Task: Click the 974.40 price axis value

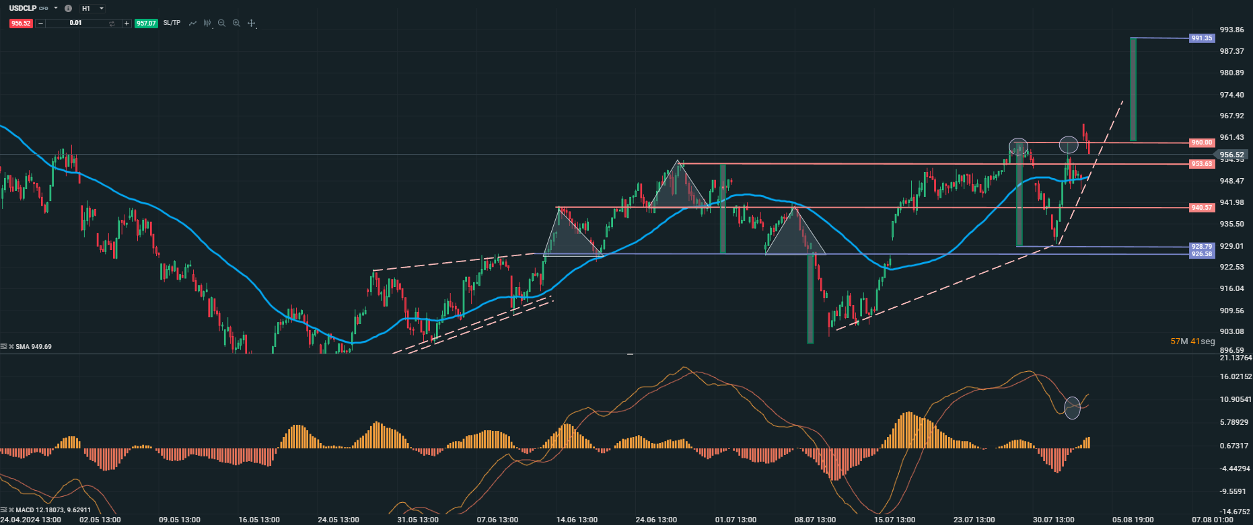Action: click(x=1231, y=95)
